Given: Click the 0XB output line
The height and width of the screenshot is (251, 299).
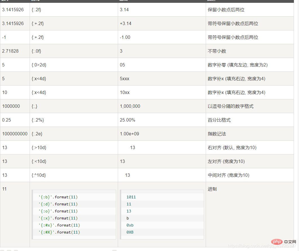Looking at the screenshot, I should pos(130,232).
